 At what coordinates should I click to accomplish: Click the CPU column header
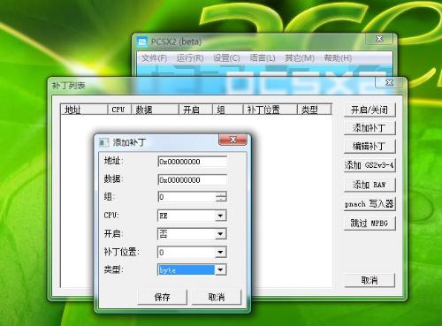click(119, 110)
